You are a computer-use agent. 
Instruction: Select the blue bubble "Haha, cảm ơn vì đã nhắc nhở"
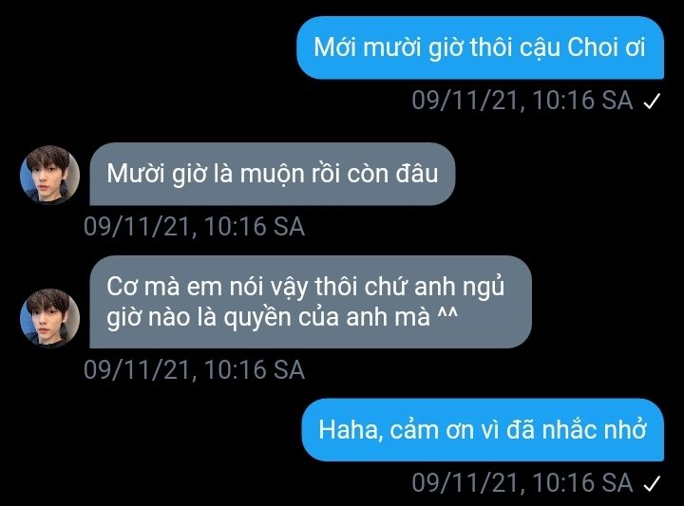(x=483, y=430)
